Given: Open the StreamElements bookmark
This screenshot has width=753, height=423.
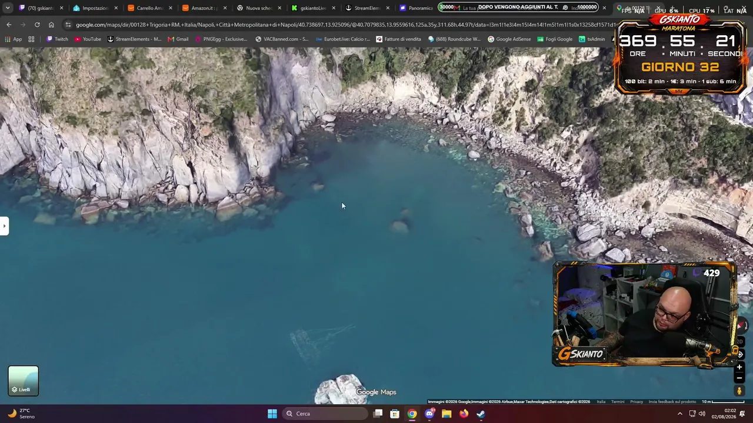Looking at the screenshot, I should click(134, 39).
